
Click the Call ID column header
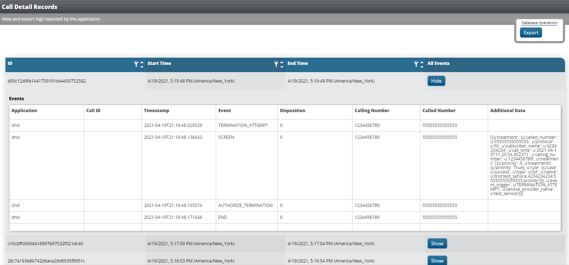93,110
